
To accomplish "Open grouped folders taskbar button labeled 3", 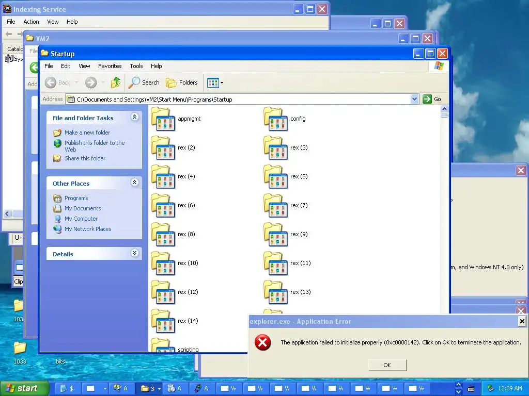I will coord(150,388).
